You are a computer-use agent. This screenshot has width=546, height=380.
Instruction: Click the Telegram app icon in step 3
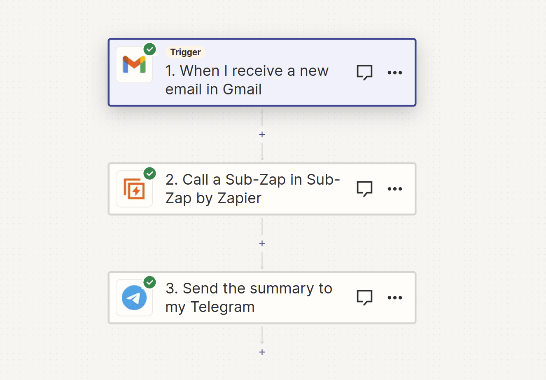pyautogui.click(x=134, y=298)
